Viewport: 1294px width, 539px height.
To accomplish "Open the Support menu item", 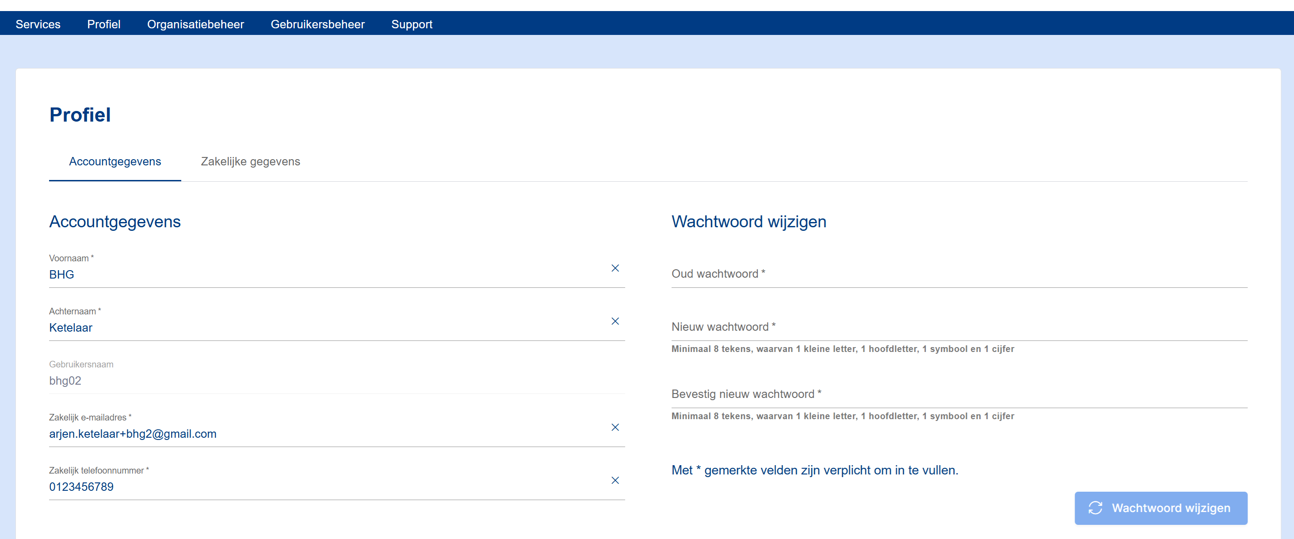I will [x=412, y=24].
